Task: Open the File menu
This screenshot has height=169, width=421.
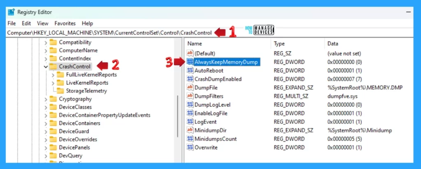Action: click(12, 23)
